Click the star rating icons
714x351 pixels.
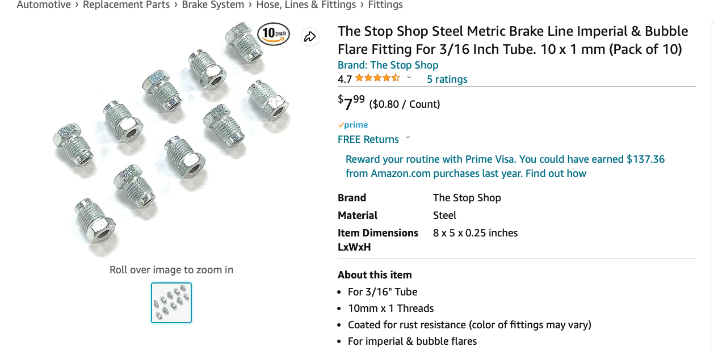pyautogui.click(x=377, y=78)
